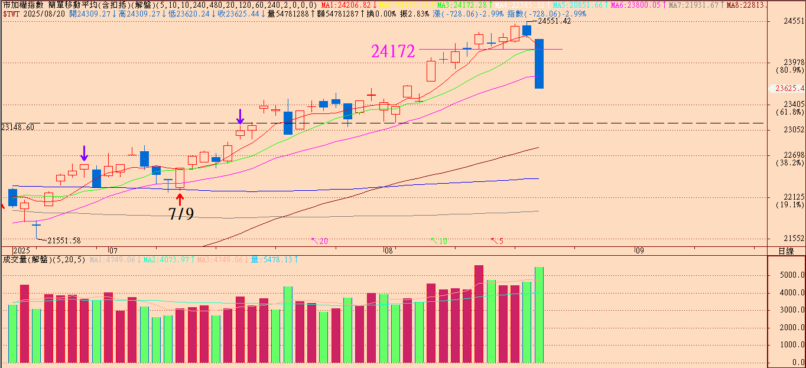Click the magenta 24172 annotation
This screenshot has width=806, height=368.
393,51
